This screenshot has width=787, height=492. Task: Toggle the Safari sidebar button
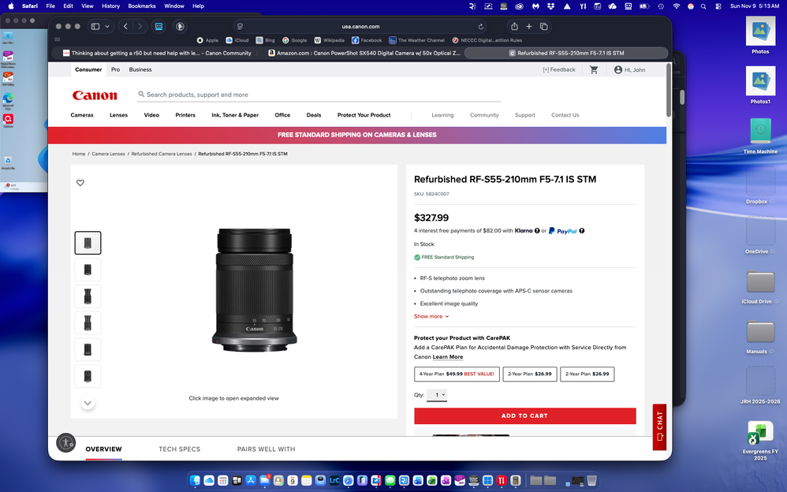pyautogui.click(x=95, y=26)
